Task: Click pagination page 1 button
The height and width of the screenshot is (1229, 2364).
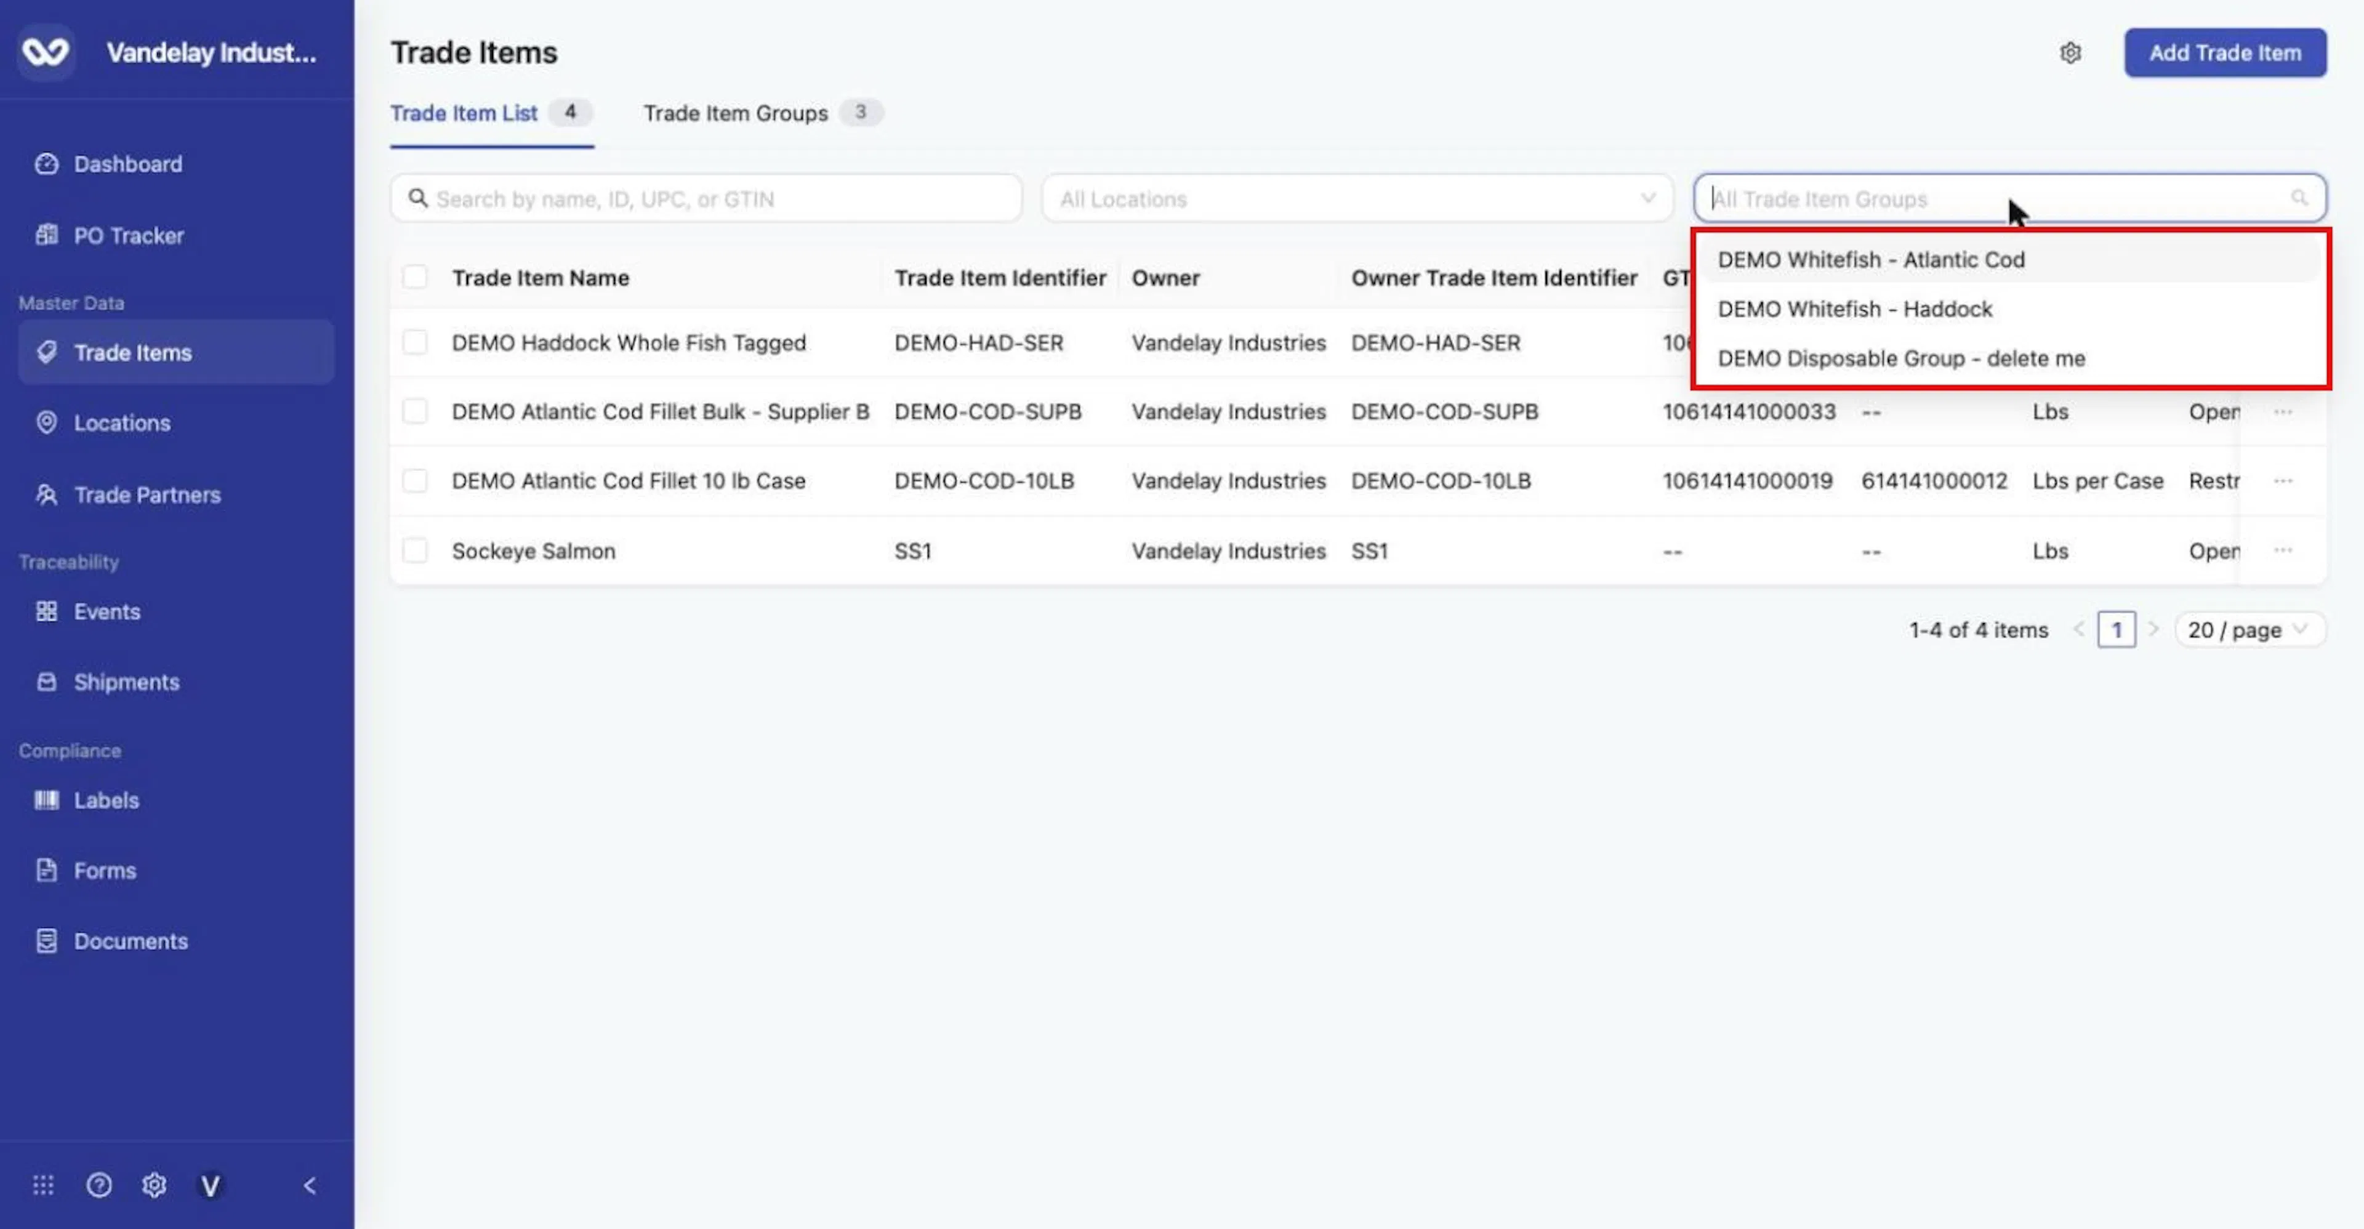Action: coord(2117,630)
